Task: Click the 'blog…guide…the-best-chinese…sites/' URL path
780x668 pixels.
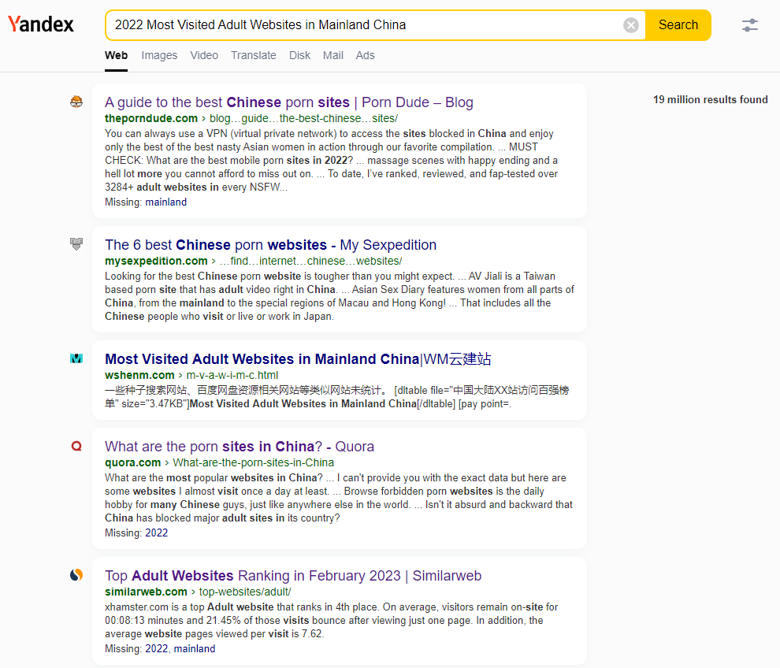Action: click(303, 118)
